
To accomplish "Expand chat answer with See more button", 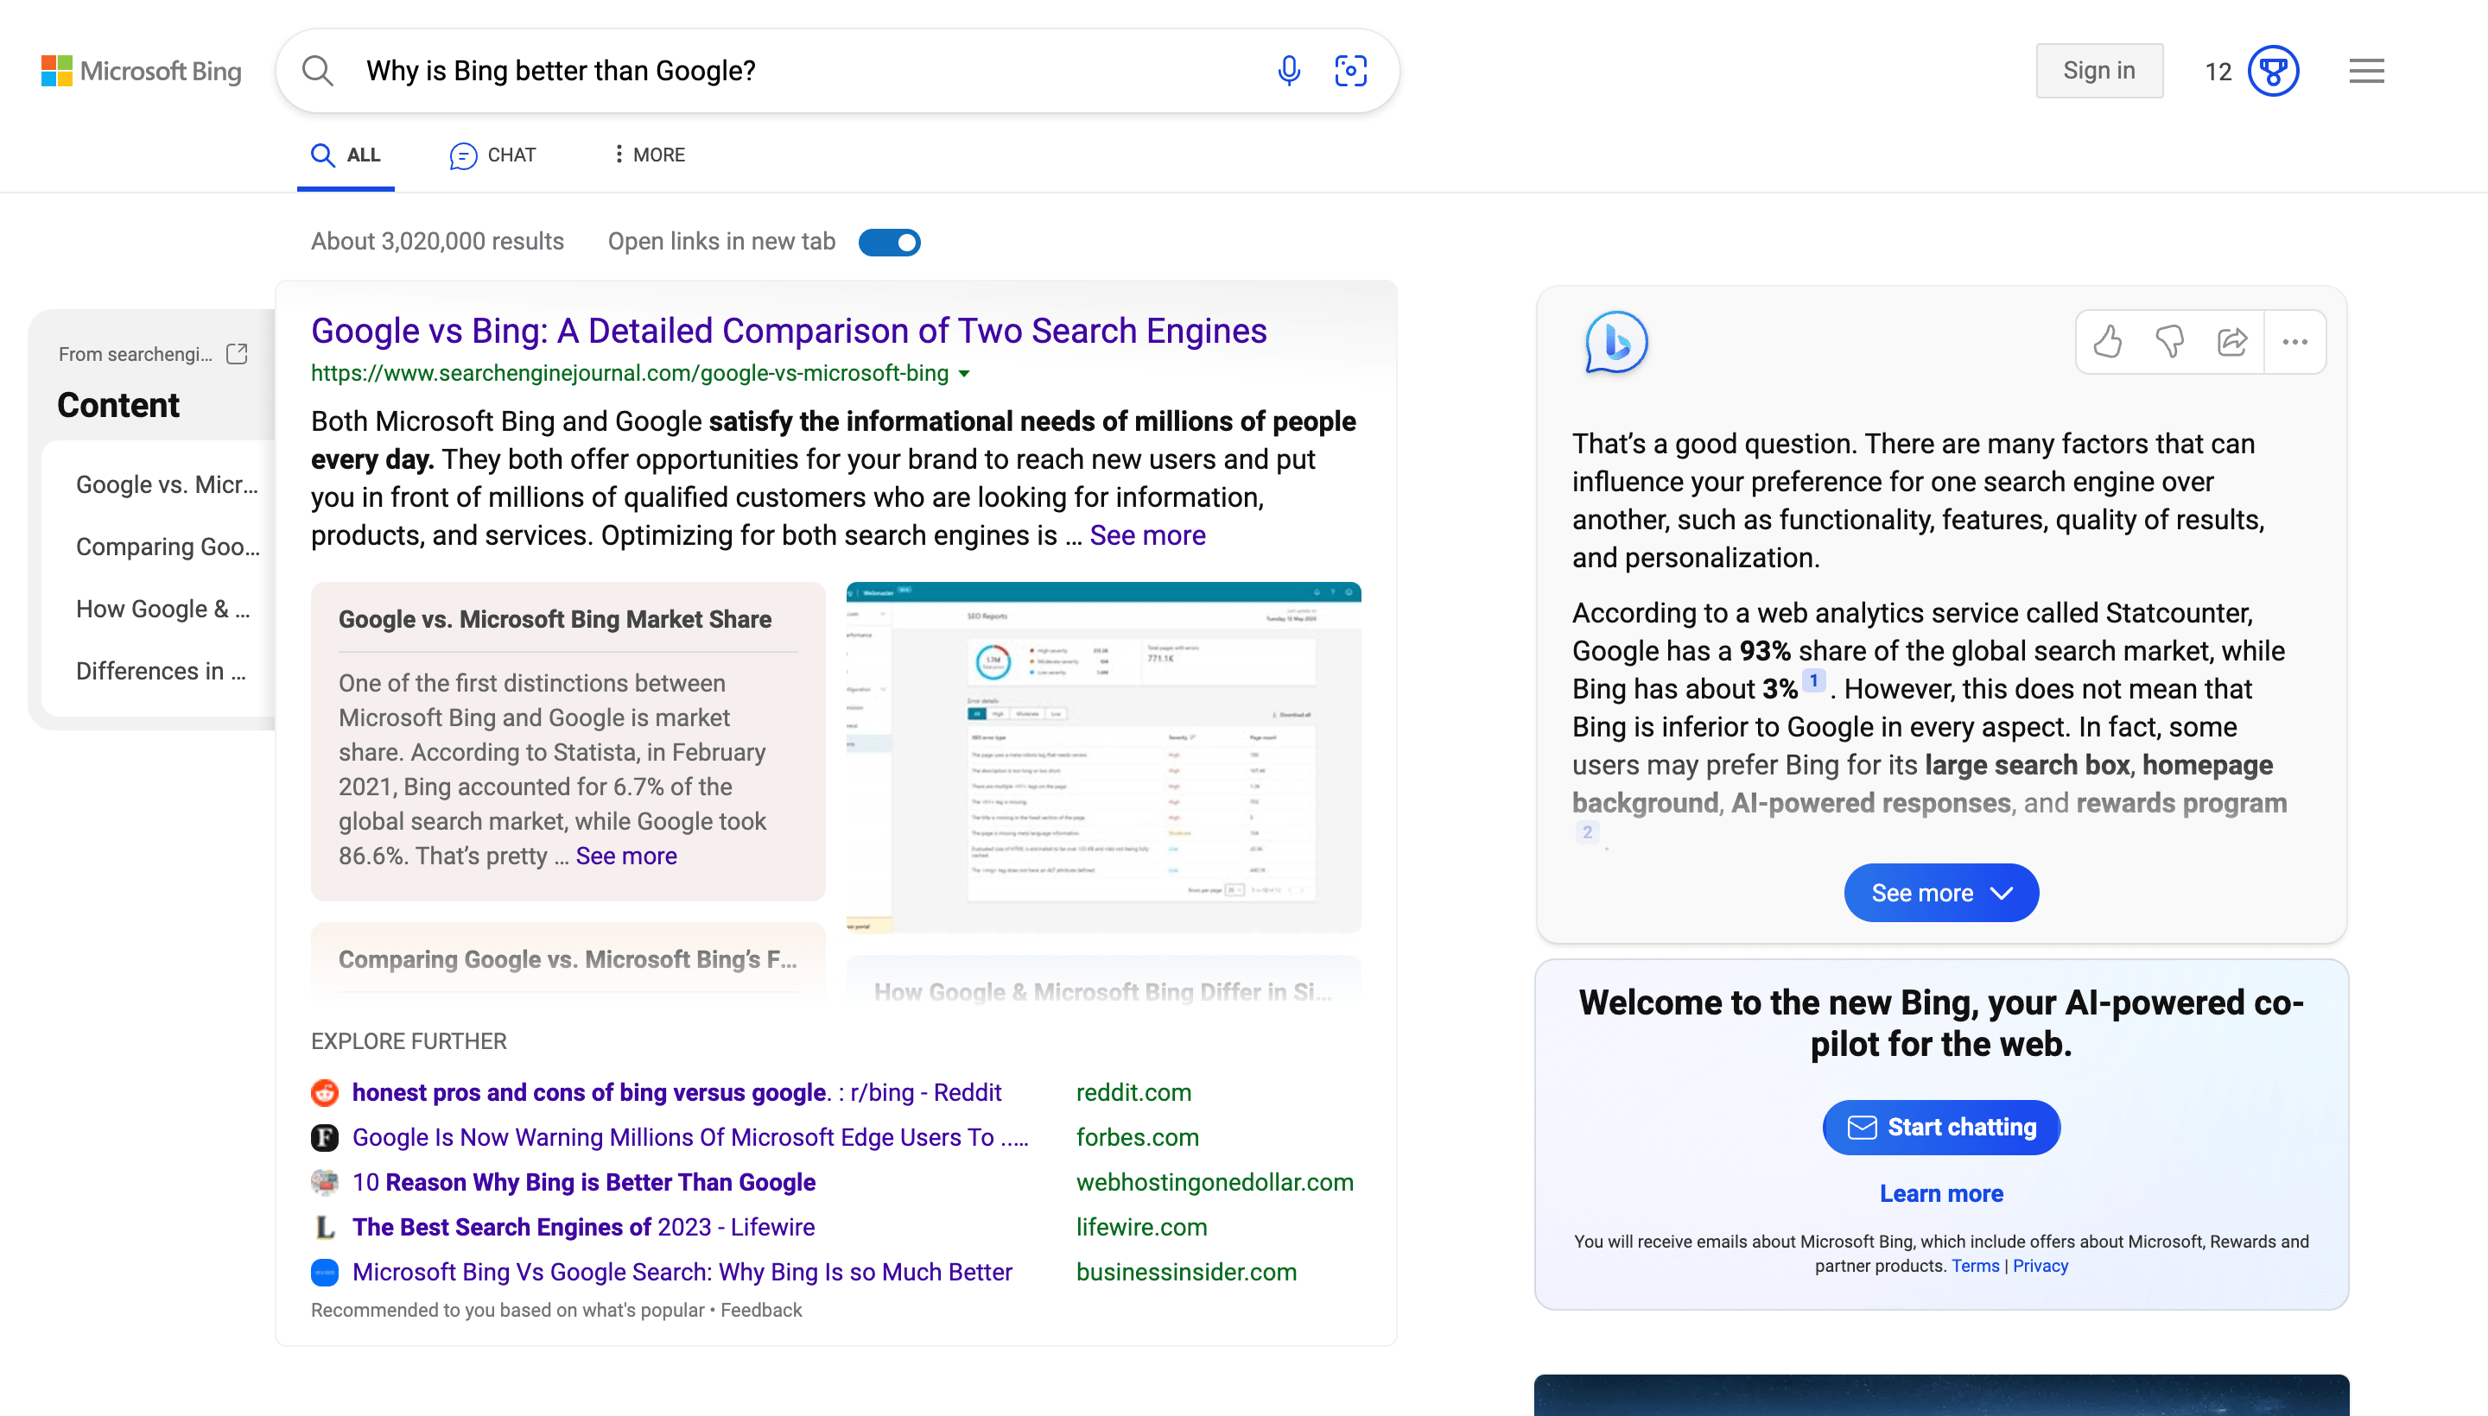I will (x=1941, y=893).
